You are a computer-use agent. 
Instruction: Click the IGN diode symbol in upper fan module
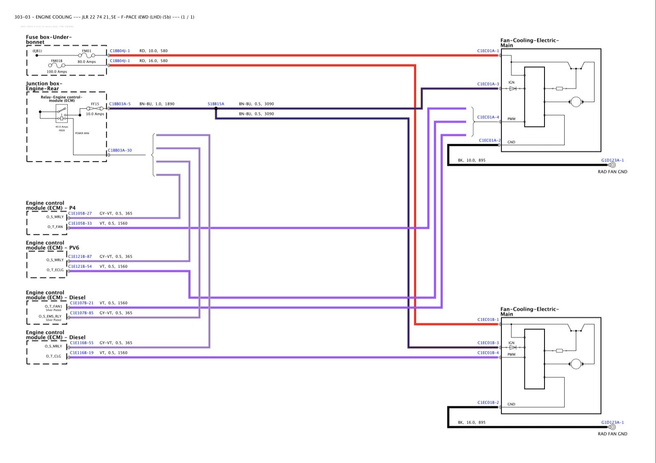(512, 89)
